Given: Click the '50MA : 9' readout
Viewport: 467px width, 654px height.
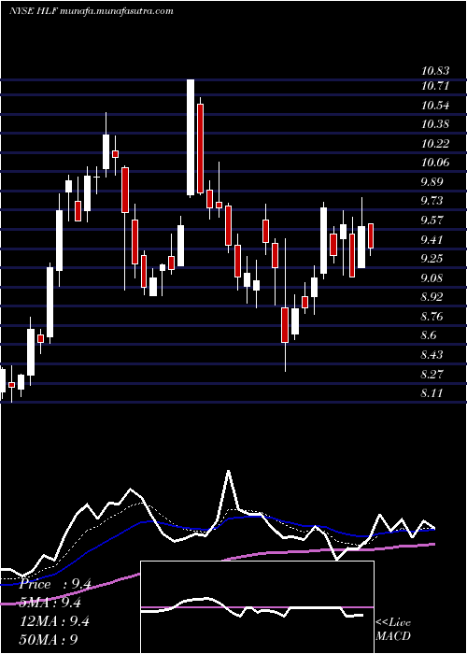Looking at the screenshot, I should point(49,640).
